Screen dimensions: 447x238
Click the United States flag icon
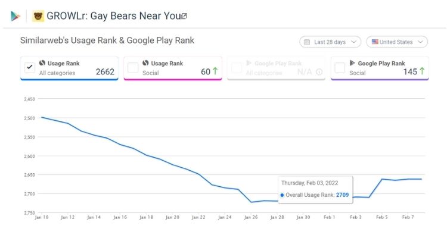click(x=375, y=42)
